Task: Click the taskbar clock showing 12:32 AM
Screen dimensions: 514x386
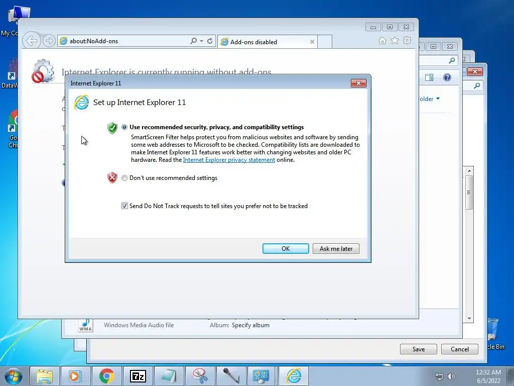Action: coord(488,376)
